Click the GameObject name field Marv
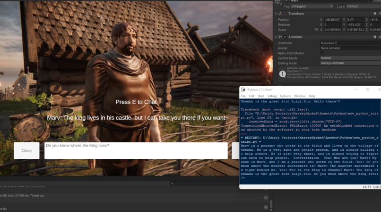 [x=329, y=1]
